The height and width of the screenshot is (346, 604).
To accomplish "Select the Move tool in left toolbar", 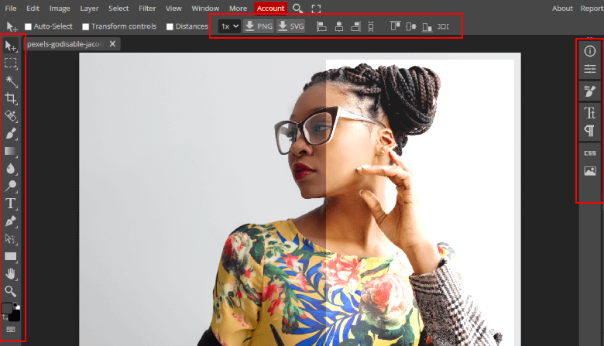I will (11, 46).
